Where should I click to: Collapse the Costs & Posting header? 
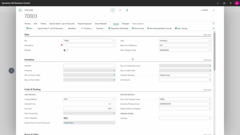(x=33, y=89)
